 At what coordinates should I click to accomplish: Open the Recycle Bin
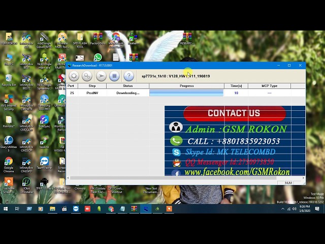point(9,80)
